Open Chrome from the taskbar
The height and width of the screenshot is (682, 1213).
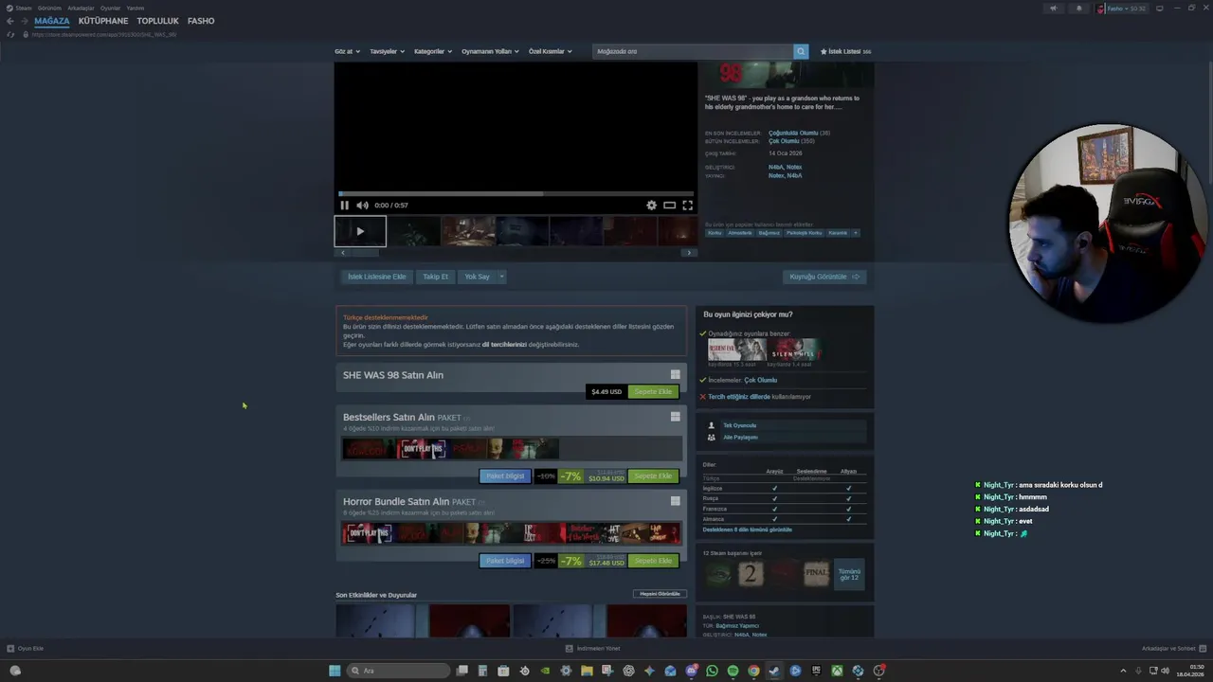753,671
